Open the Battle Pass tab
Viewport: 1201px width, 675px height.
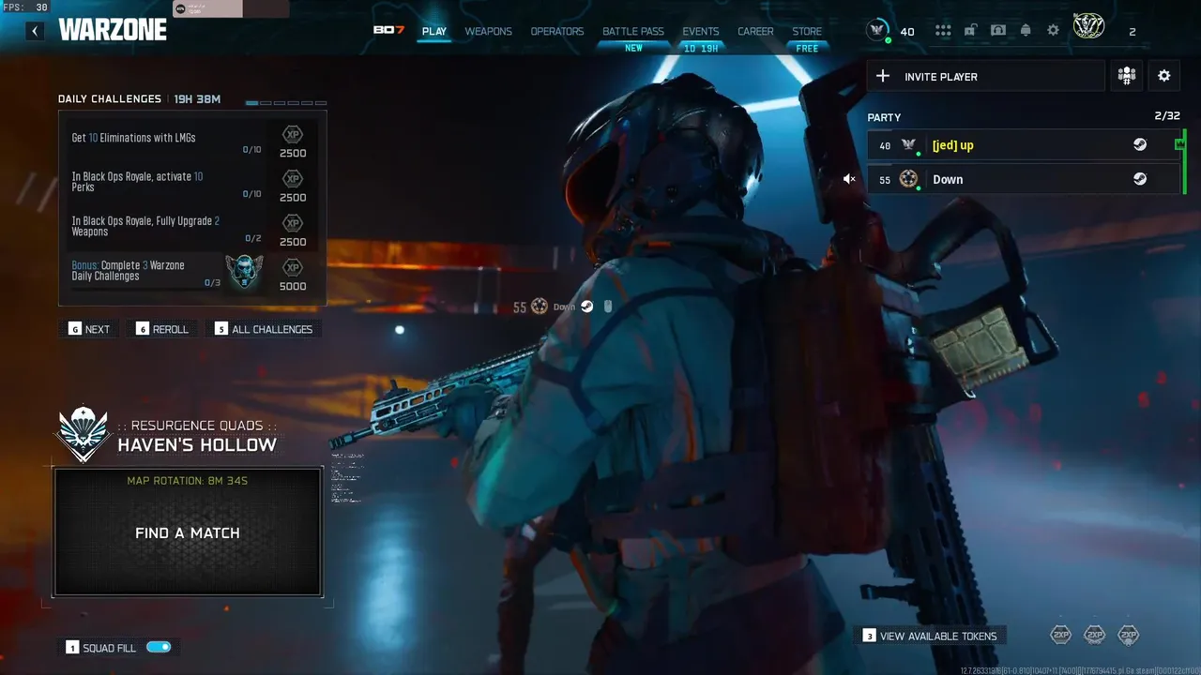pyautogui.click(x=633, y=31)
